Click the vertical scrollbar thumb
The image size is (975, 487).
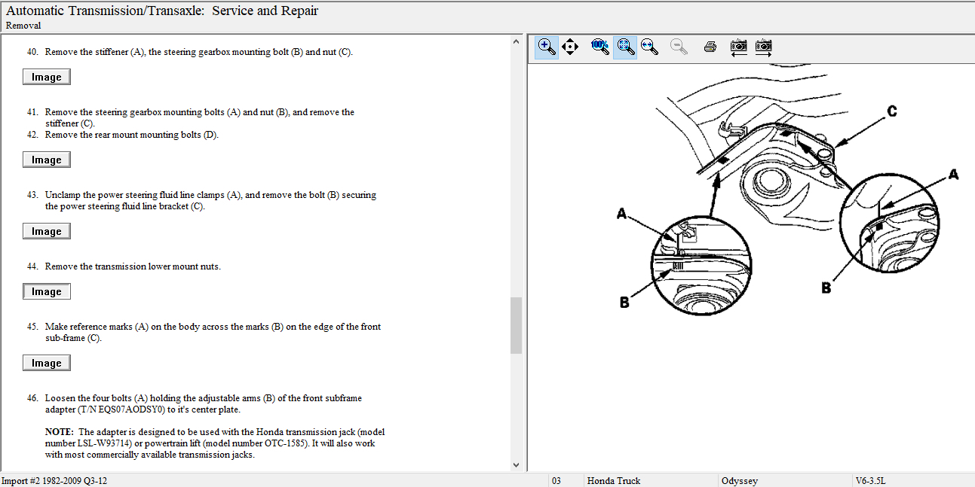pyautogui.click(x=516, y=325)
